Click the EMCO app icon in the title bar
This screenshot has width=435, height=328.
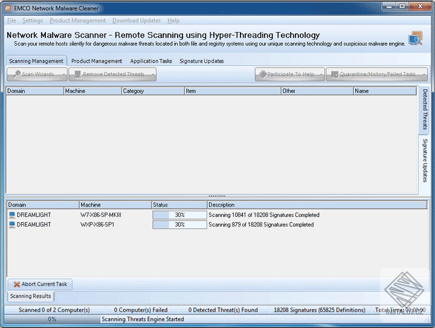click(x=8, y=8)
